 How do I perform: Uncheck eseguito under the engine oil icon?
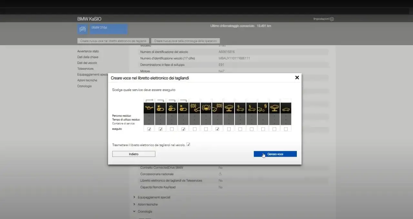pyautogui.click(x=149, y=129)
